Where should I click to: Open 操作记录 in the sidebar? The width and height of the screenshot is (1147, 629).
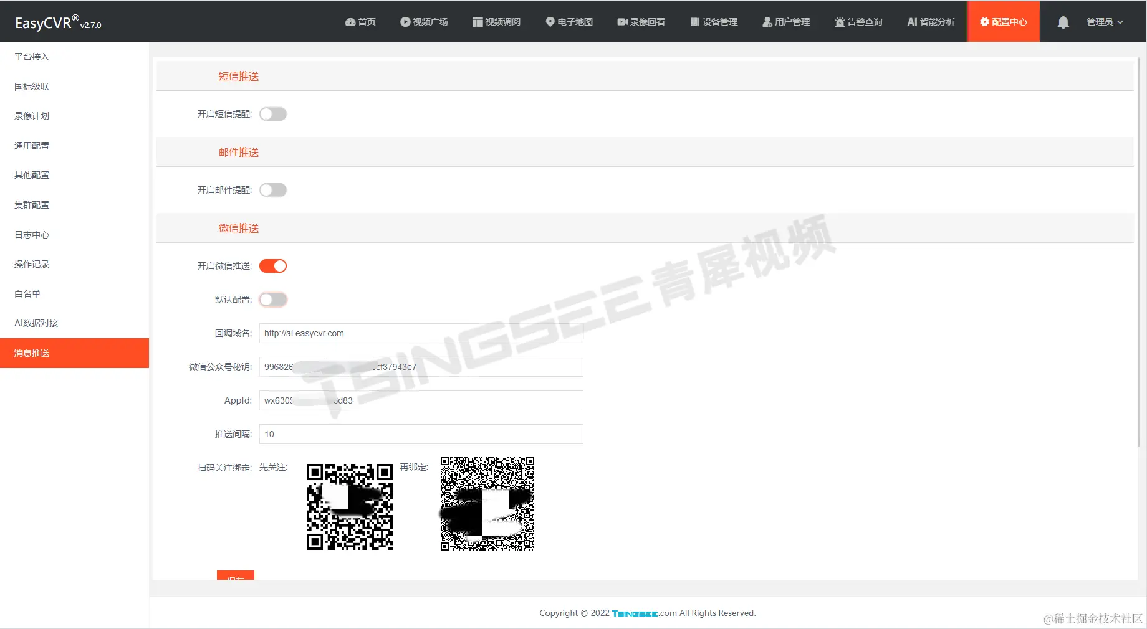pyautogui.click(x=74, y=264)
